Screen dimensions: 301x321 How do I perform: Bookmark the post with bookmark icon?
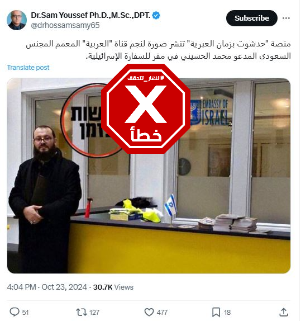click(216, 312)
